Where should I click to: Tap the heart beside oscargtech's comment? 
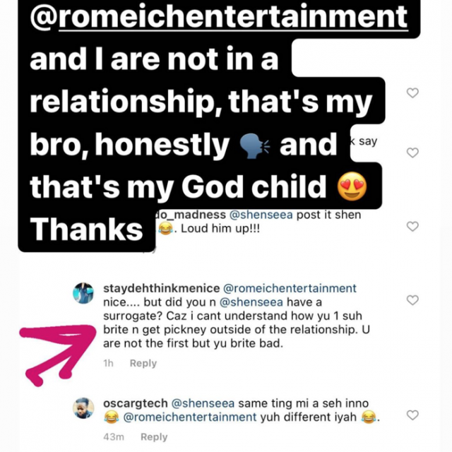tap(413, 415)
